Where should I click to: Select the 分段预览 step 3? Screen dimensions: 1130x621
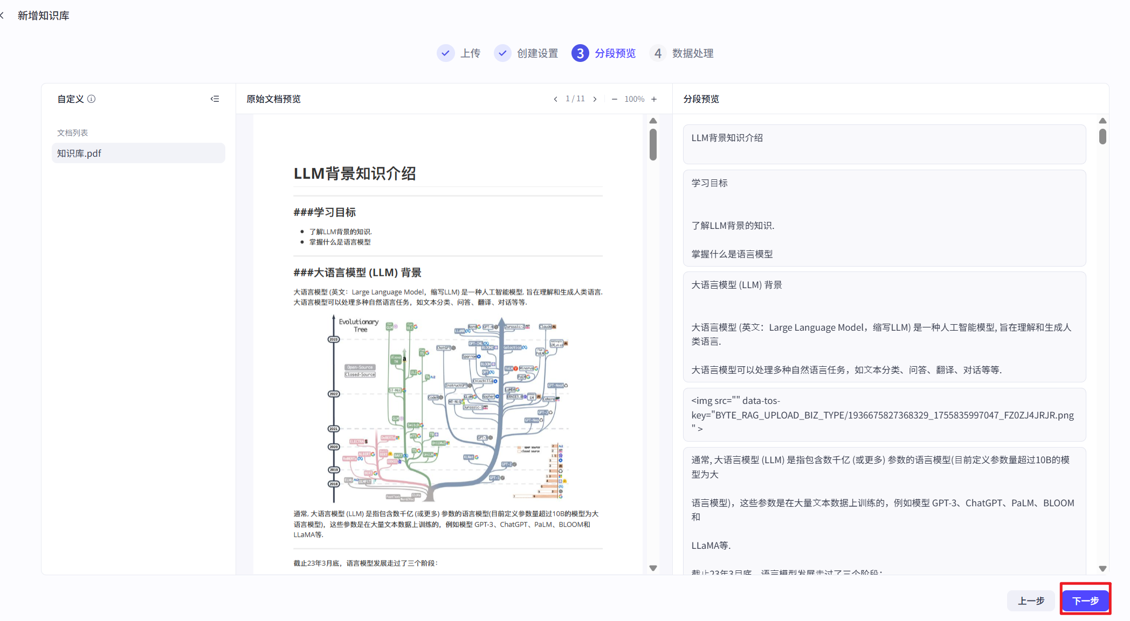coord(580,53)
